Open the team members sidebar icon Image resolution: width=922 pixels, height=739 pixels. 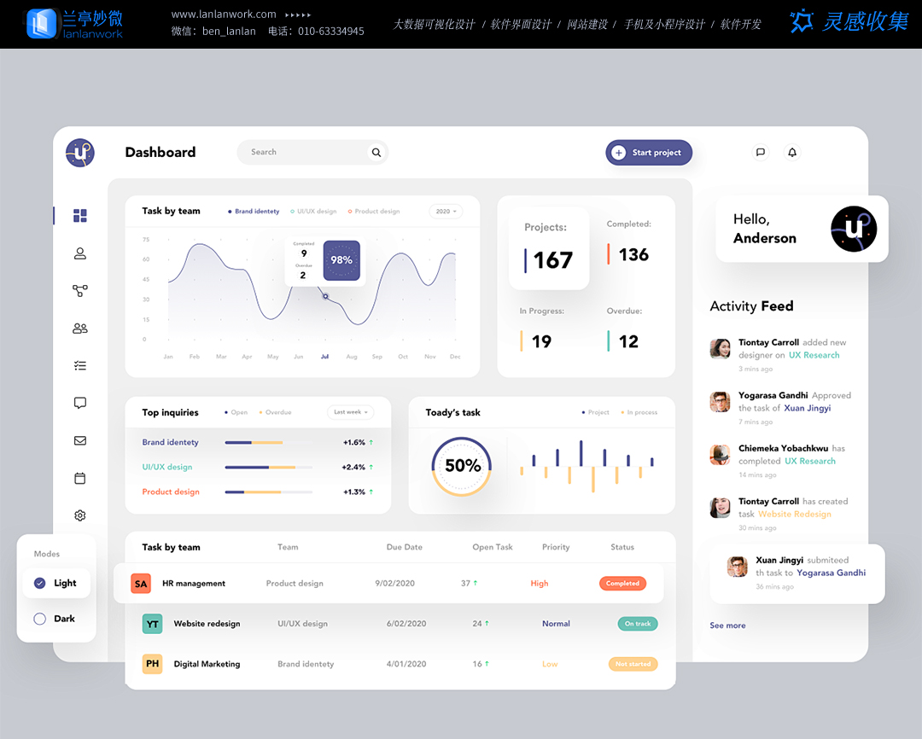click(80, 329)
